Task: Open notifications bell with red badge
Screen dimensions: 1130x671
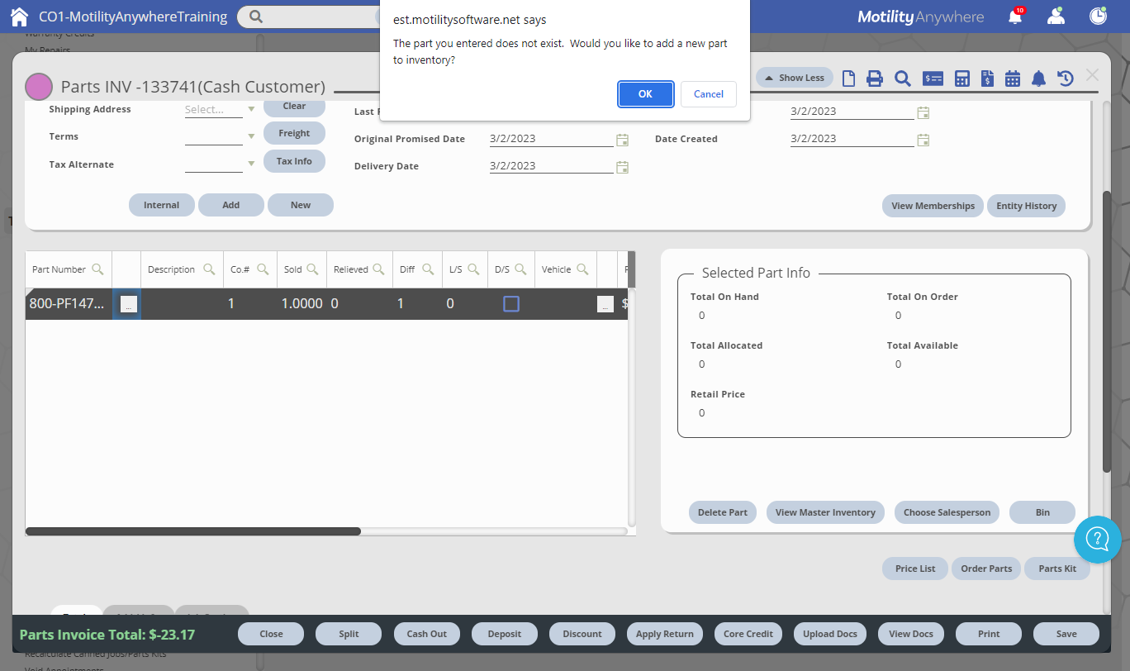Action: pos(1016,16)
